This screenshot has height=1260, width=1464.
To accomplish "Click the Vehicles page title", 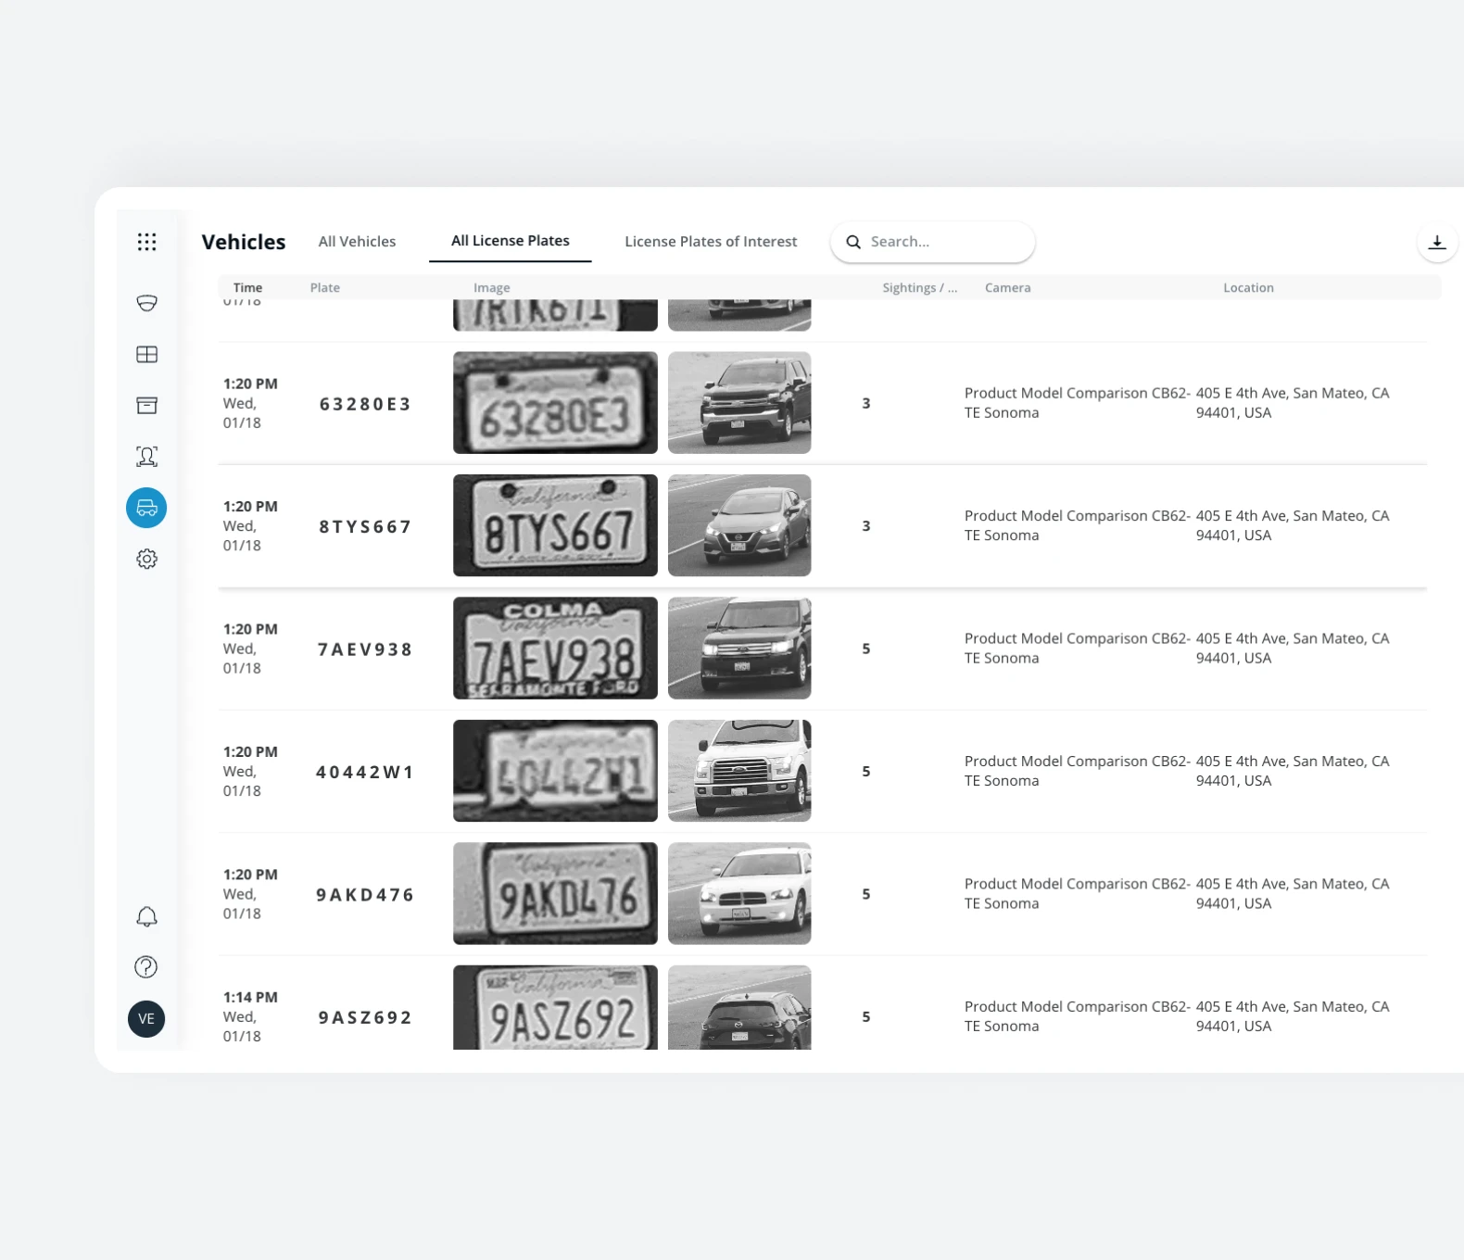I will click(x=244, y=242).
